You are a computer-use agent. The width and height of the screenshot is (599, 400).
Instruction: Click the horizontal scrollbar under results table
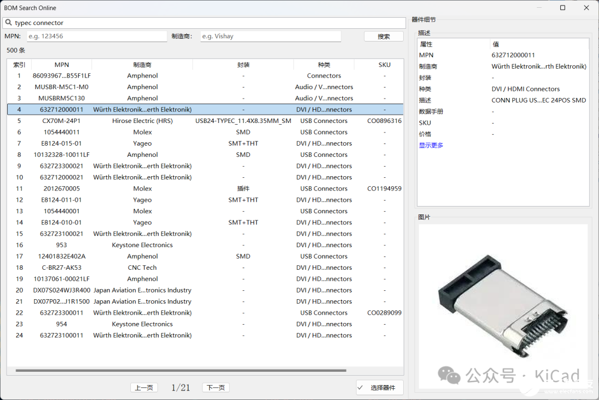[181, 370]
